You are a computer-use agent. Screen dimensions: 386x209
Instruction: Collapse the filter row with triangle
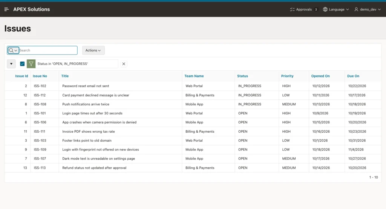(x=11, y=64)
